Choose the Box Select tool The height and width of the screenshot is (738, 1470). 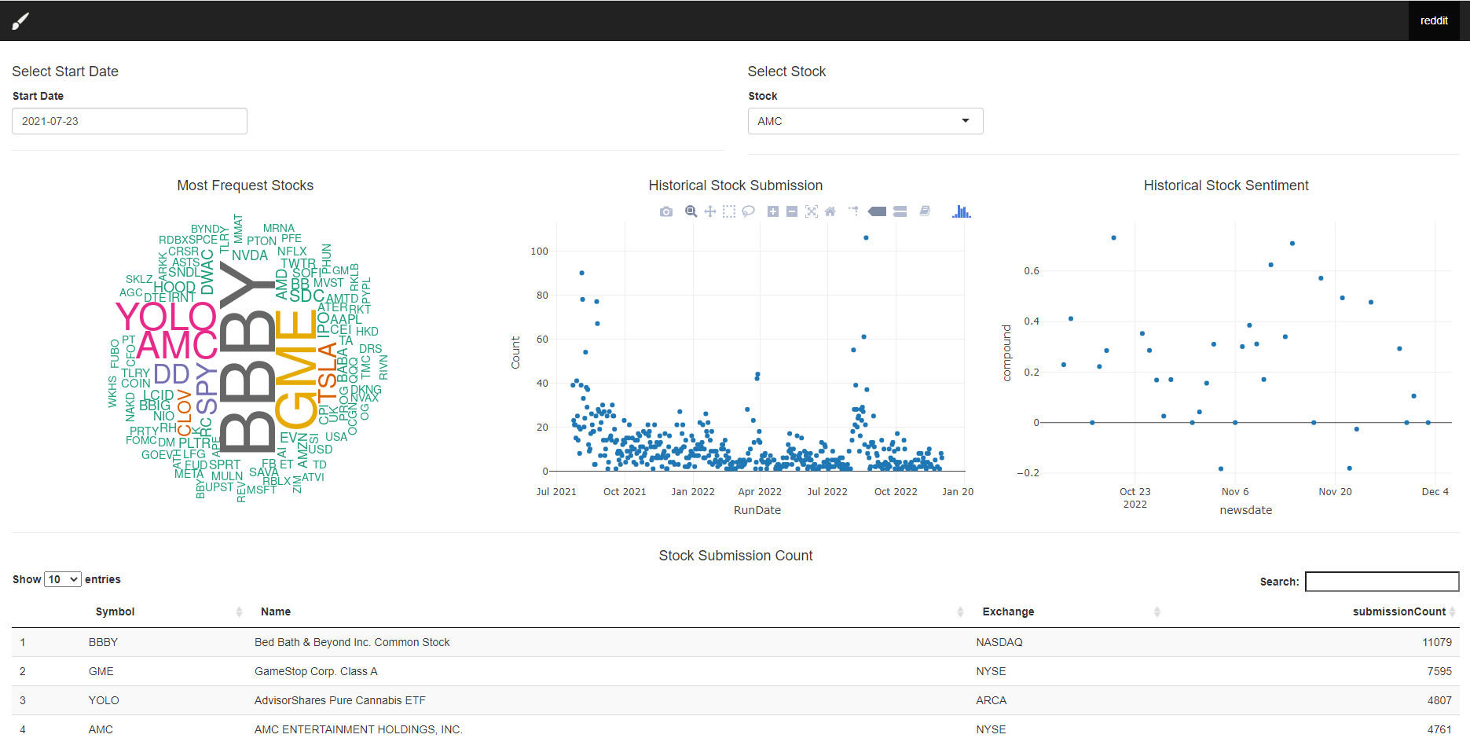pyautogui.click(x=729, y=211)
